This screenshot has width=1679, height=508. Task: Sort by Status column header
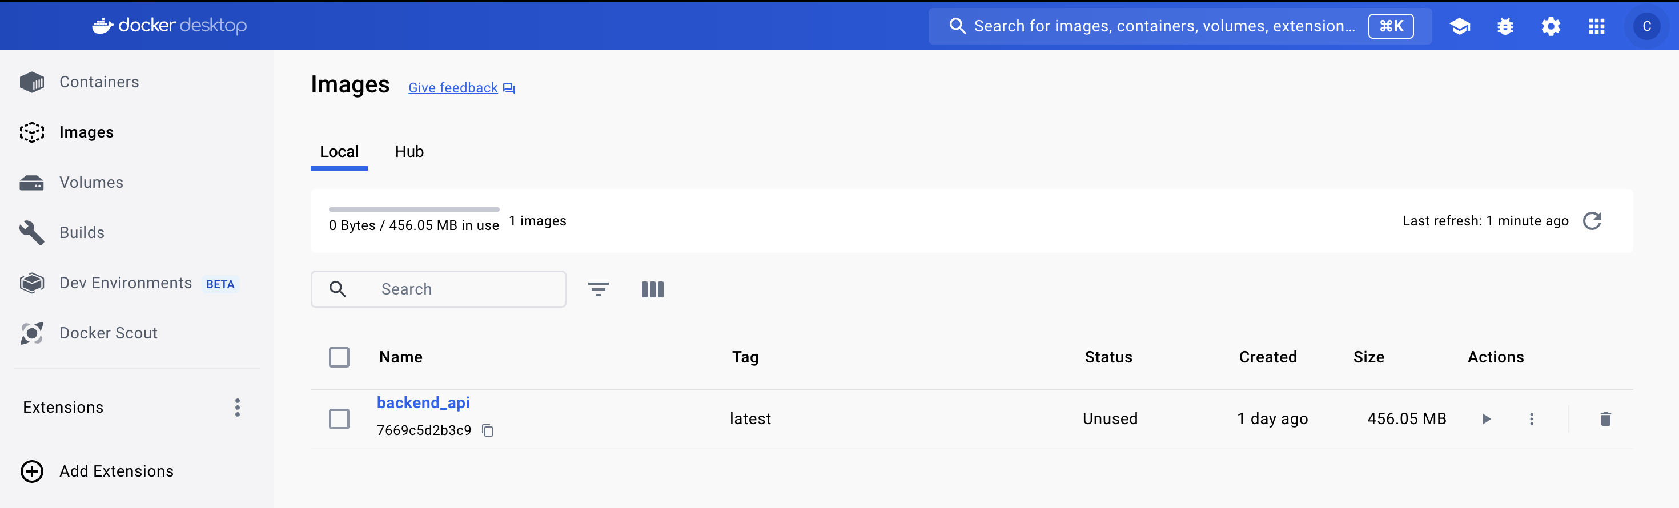[1108, 357]
